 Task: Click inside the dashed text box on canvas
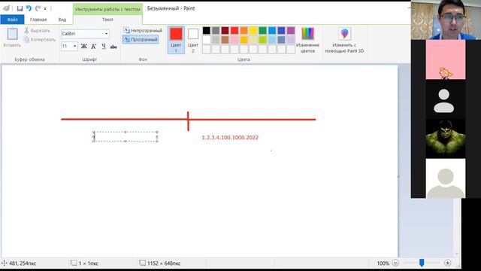[x=126, y=136]
